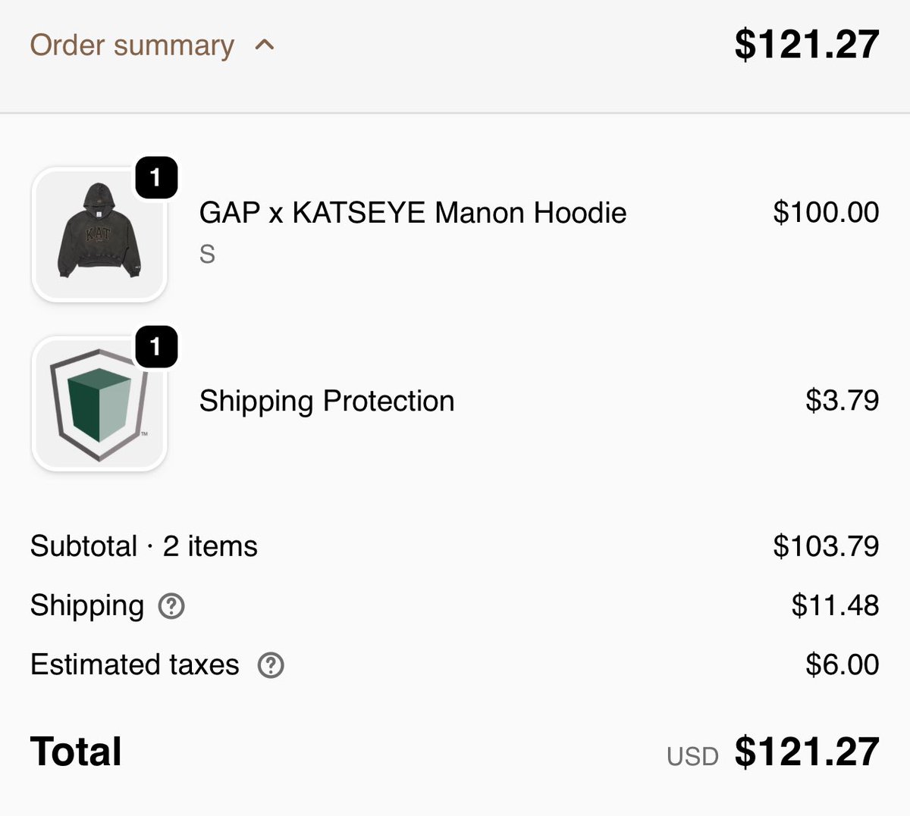Click the shipping cost $11.48
Image resolution: width=910 pixels, height=816 pixels.
[x=835, y=605]
